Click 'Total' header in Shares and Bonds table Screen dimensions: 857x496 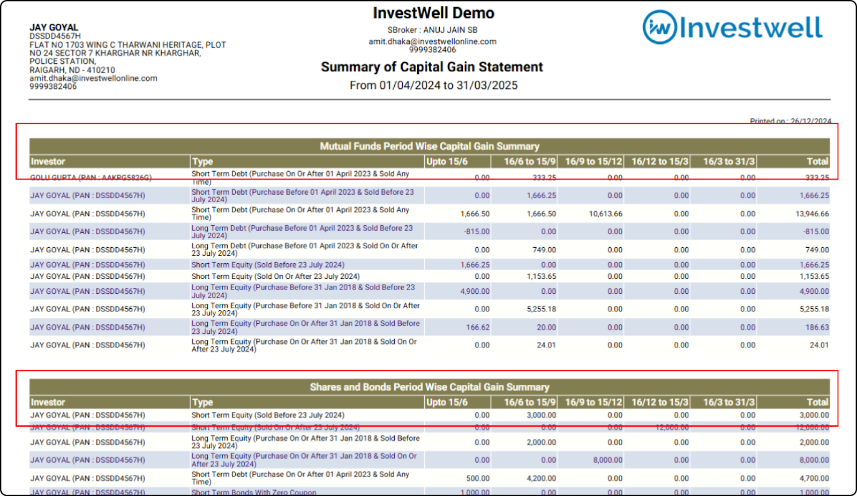[793, 402]
